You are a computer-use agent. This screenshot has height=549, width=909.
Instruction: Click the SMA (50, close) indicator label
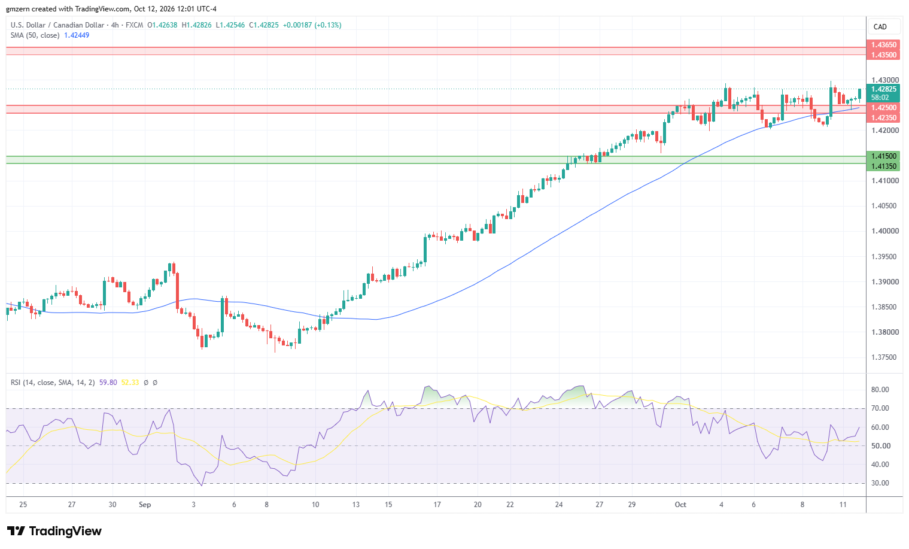pyautogui.click(x=35, y=35)
